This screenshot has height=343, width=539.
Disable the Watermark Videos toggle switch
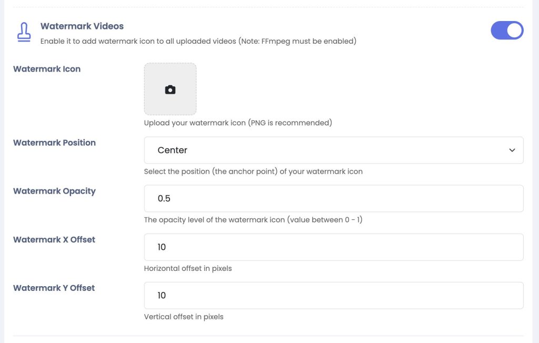[507, 30]
